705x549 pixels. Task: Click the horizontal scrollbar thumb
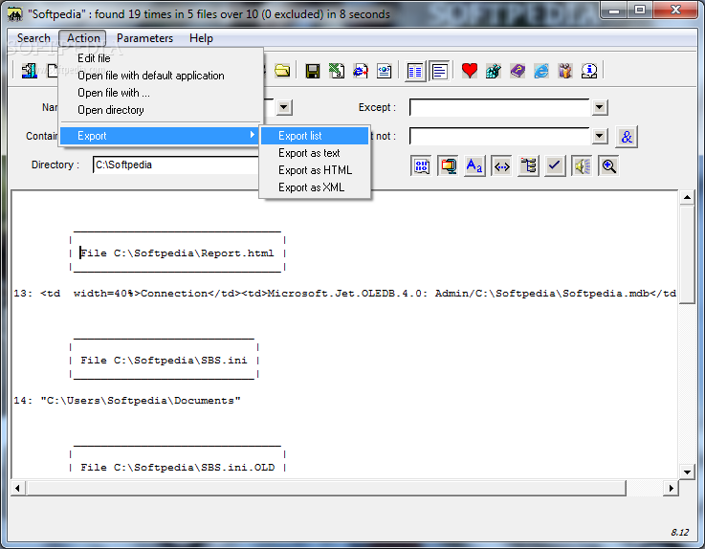pyautogui.click(x=326, y=489)
